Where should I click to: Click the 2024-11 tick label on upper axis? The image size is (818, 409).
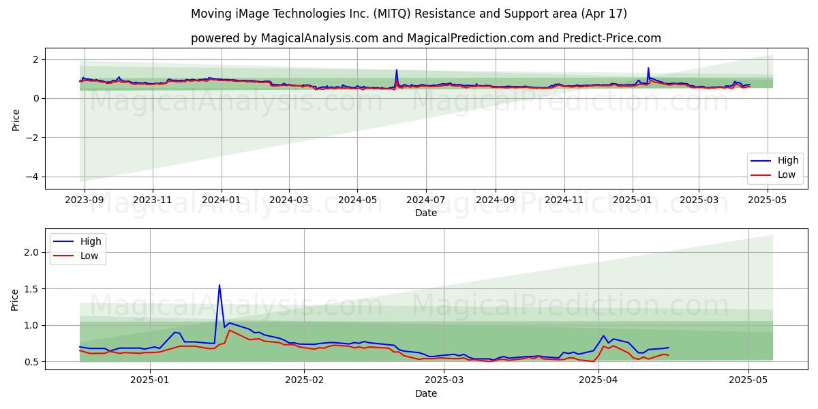click(563, 200)
